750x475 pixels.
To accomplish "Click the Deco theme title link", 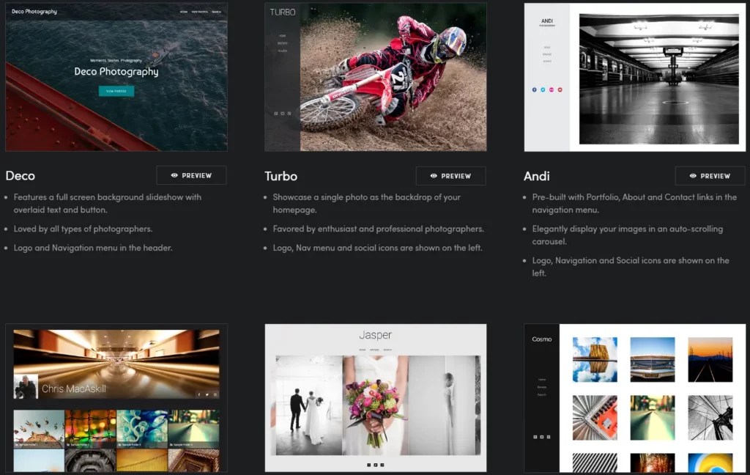I will pyautogui.click(x=21, y=175).
